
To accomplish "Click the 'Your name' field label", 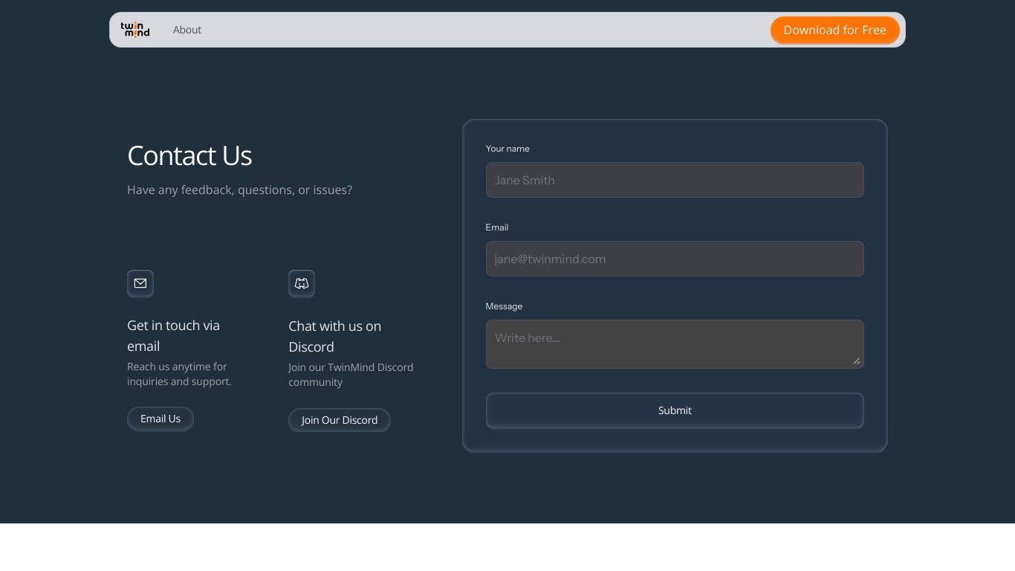I will click(507, 149).
